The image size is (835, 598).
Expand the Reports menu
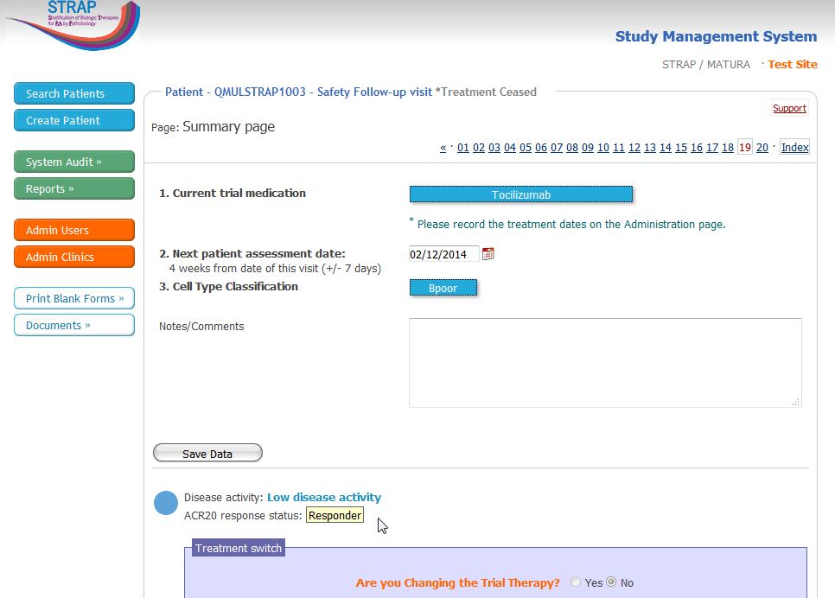click(x=74, y=188)
